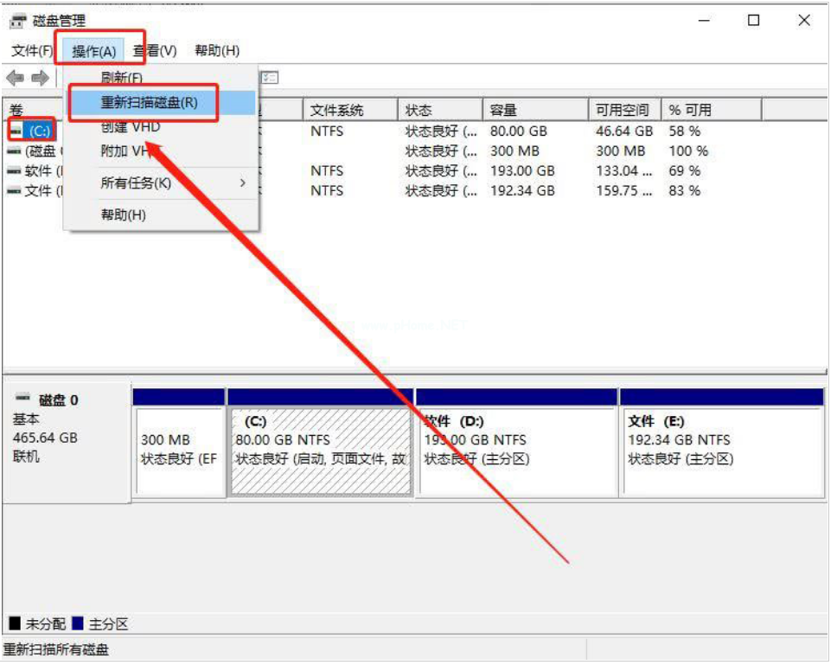Choose 帮助(H) in the dropdown menu
Viewport: 837px width, 665px height.
coord(124,214)
